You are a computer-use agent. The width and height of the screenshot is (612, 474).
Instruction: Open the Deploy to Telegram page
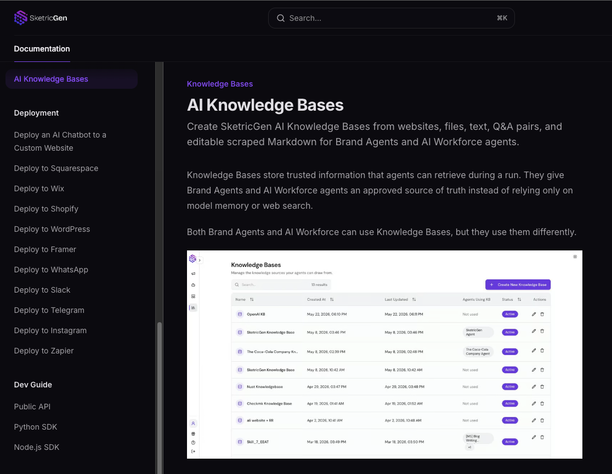click(49, 310)
